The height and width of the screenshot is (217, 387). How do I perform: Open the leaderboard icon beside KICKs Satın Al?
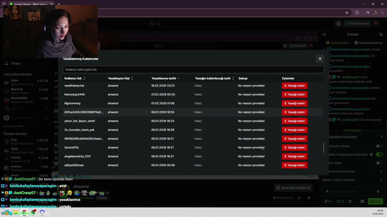339,24
